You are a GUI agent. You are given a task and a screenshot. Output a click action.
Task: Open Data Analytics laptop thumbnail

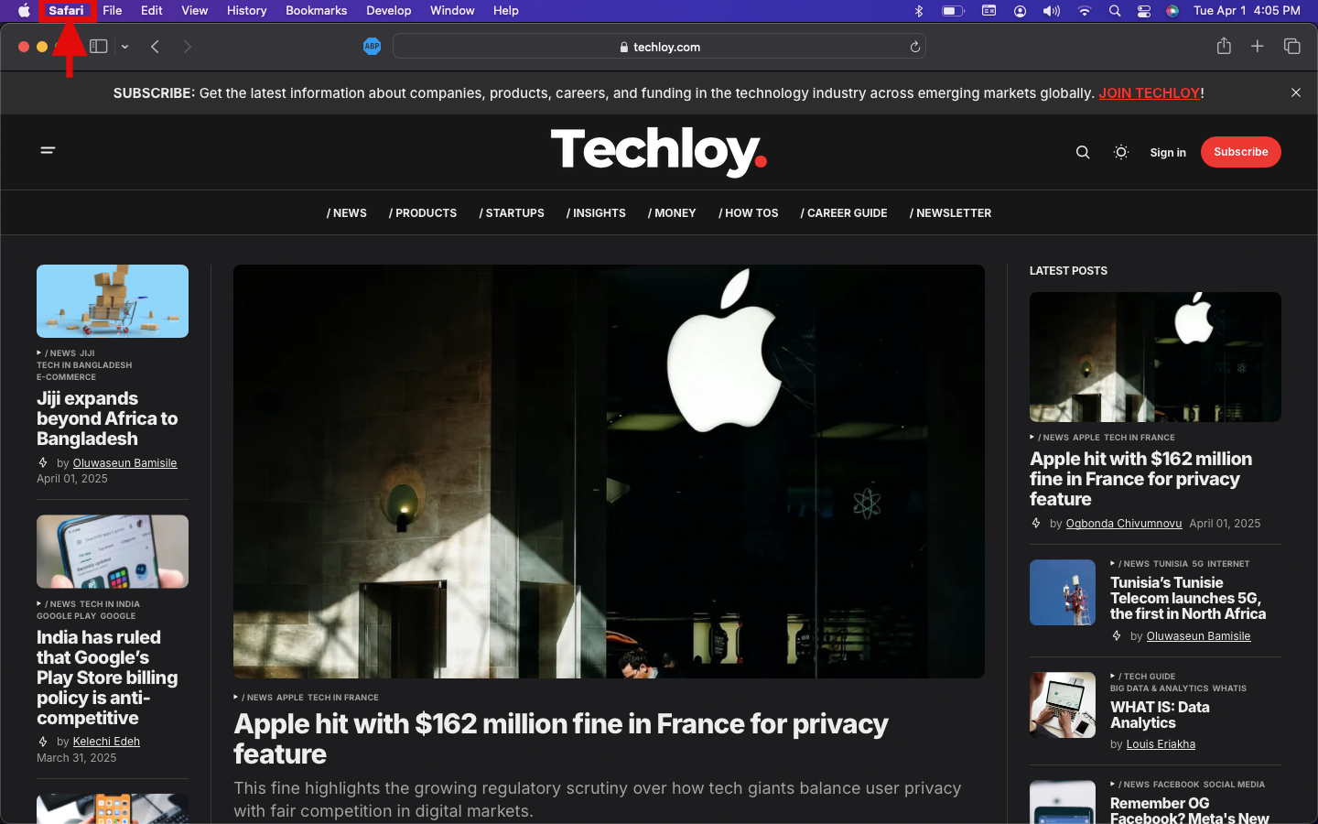click(x=1063, y=705)
